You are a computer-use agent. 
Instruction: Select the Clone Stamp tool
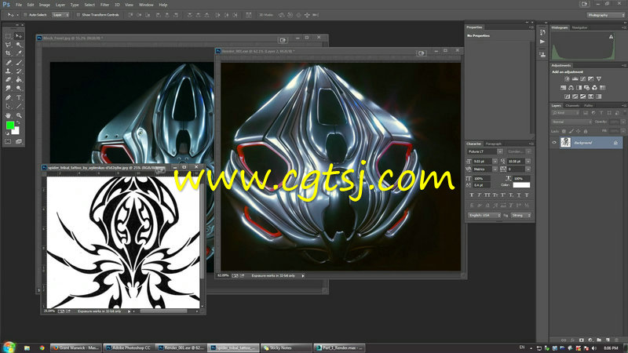point(9,71)
